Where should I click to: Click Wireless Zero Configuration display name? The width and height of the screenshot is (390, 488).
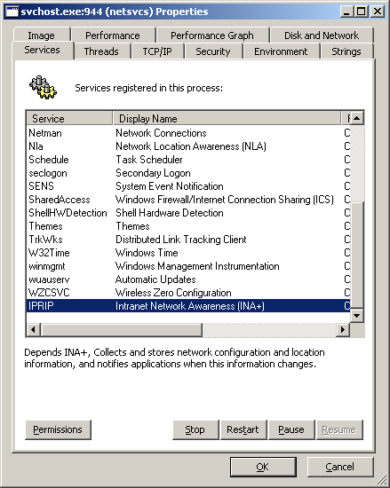(173, 293)
